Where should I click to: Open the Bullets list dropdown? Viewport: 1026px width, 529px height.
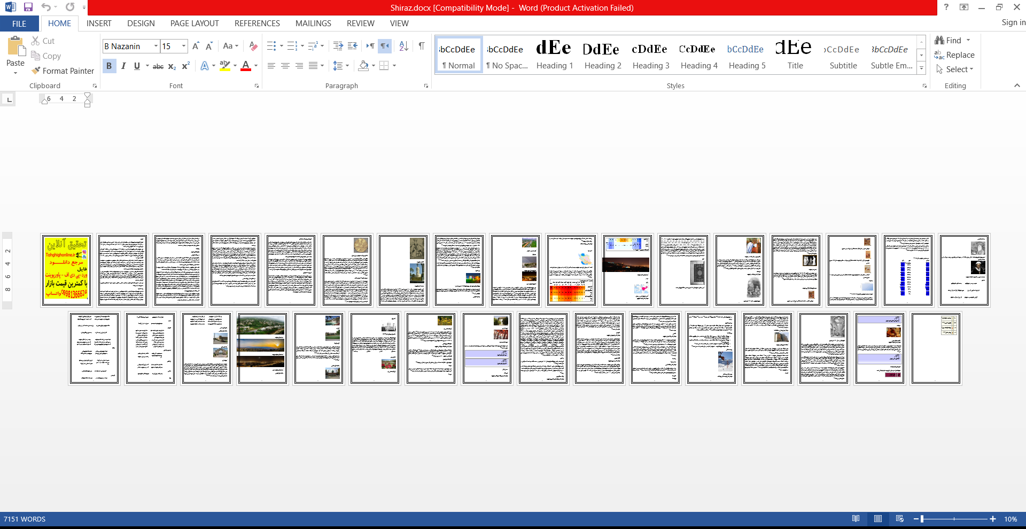pyautogui.click(x=282, y=46)
